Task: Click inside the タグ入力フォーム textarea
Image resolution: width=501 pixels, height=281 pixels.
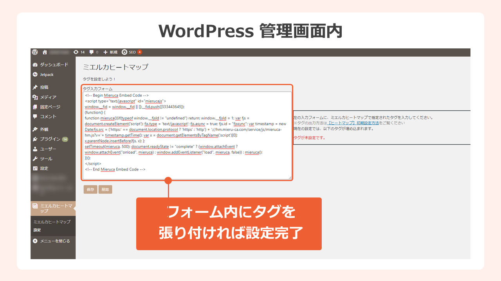Action: click(187, 136)
